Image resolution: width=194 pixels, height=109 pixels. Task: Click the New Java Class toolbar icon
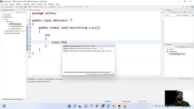coord(37,7)
